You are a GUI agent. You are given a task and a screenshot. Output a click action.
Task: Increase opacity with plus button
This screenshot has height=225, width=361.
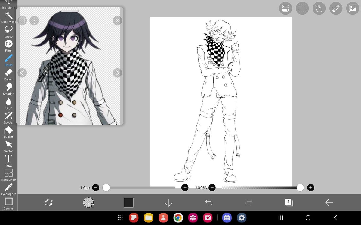(x=311, y=188)
